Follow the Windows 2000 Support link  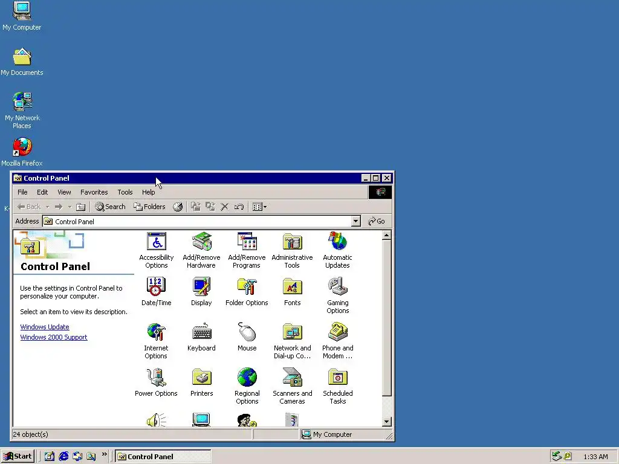pos(54,337)
